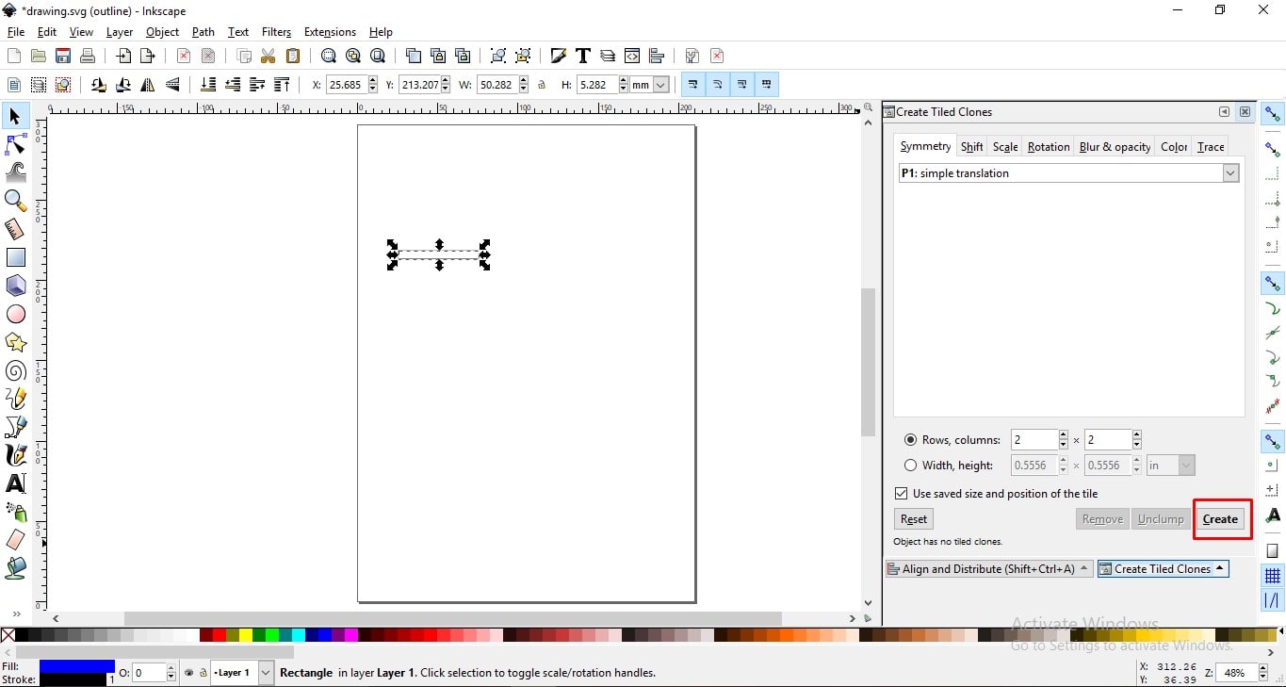
Task: Select the Star and polygon tool
Action: click(15, 342)
